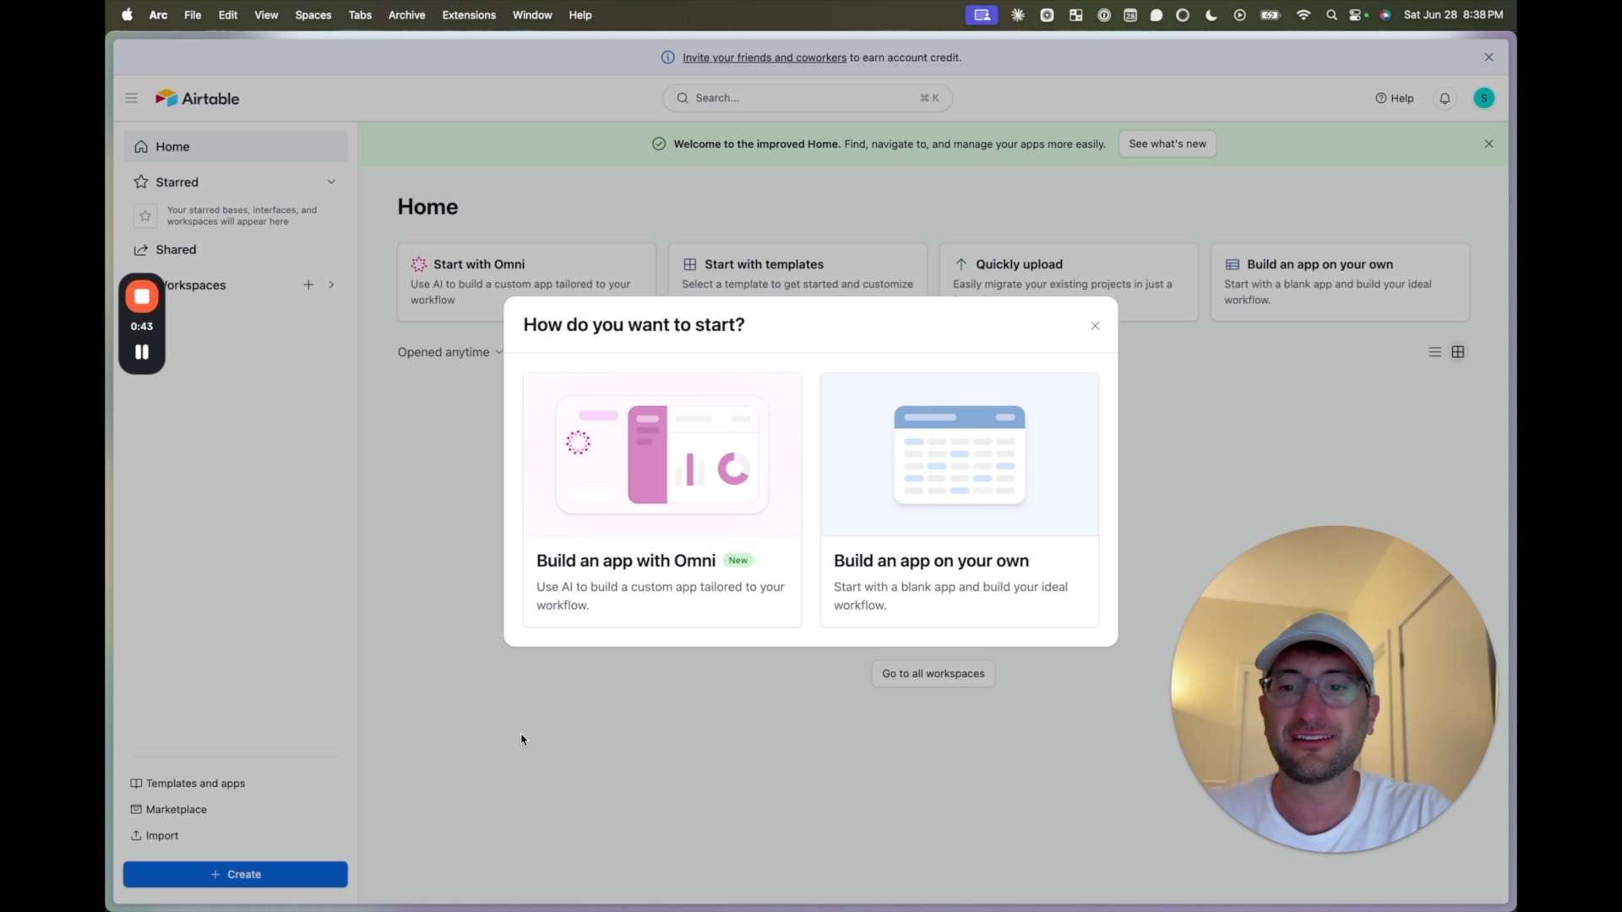Collapse the Starred section chevron

[332, 182]
